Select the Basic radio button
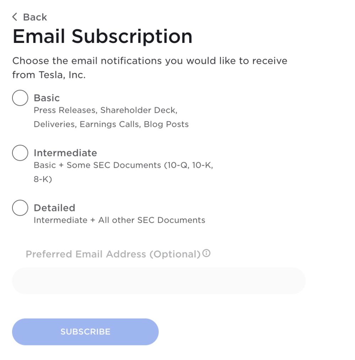 click(20, 98)
